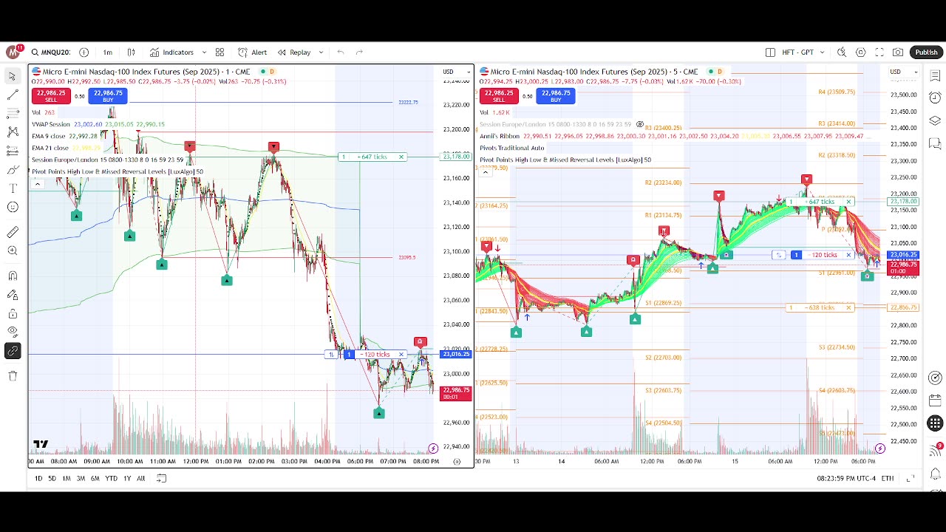
Task: Collapse indicator legend on left chart
Action: [x=37, y=183]
